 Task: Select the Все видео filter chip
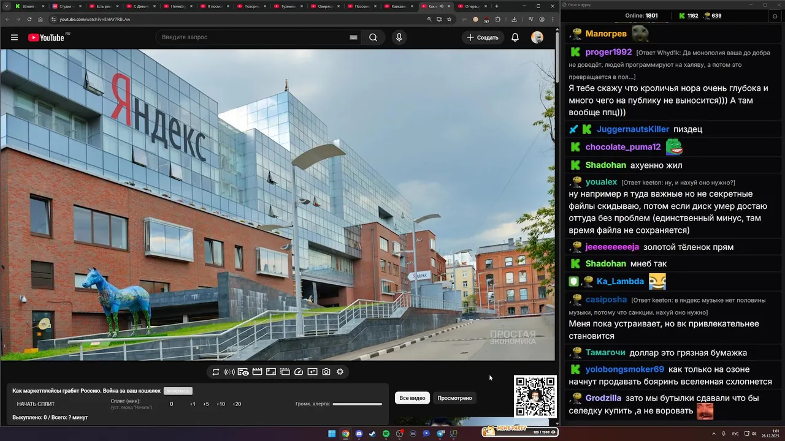pos(412,398)
